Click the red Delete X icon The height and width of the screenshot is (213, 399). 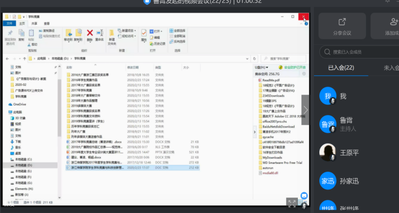point(89,33)
